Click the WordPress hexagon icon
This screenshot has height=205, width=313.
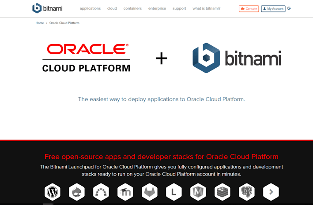point(53,192)
